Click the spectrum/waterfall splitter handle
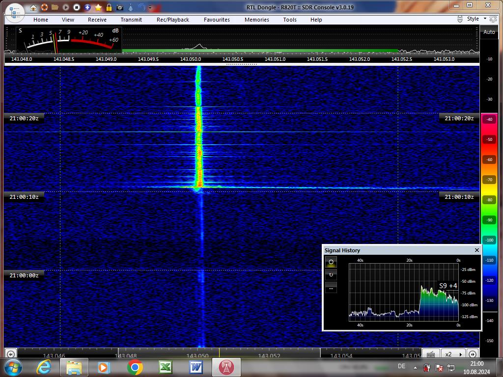 242,64
